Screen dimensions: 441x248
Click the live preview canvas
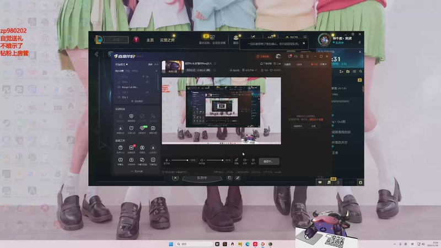(x=222, y=111)
